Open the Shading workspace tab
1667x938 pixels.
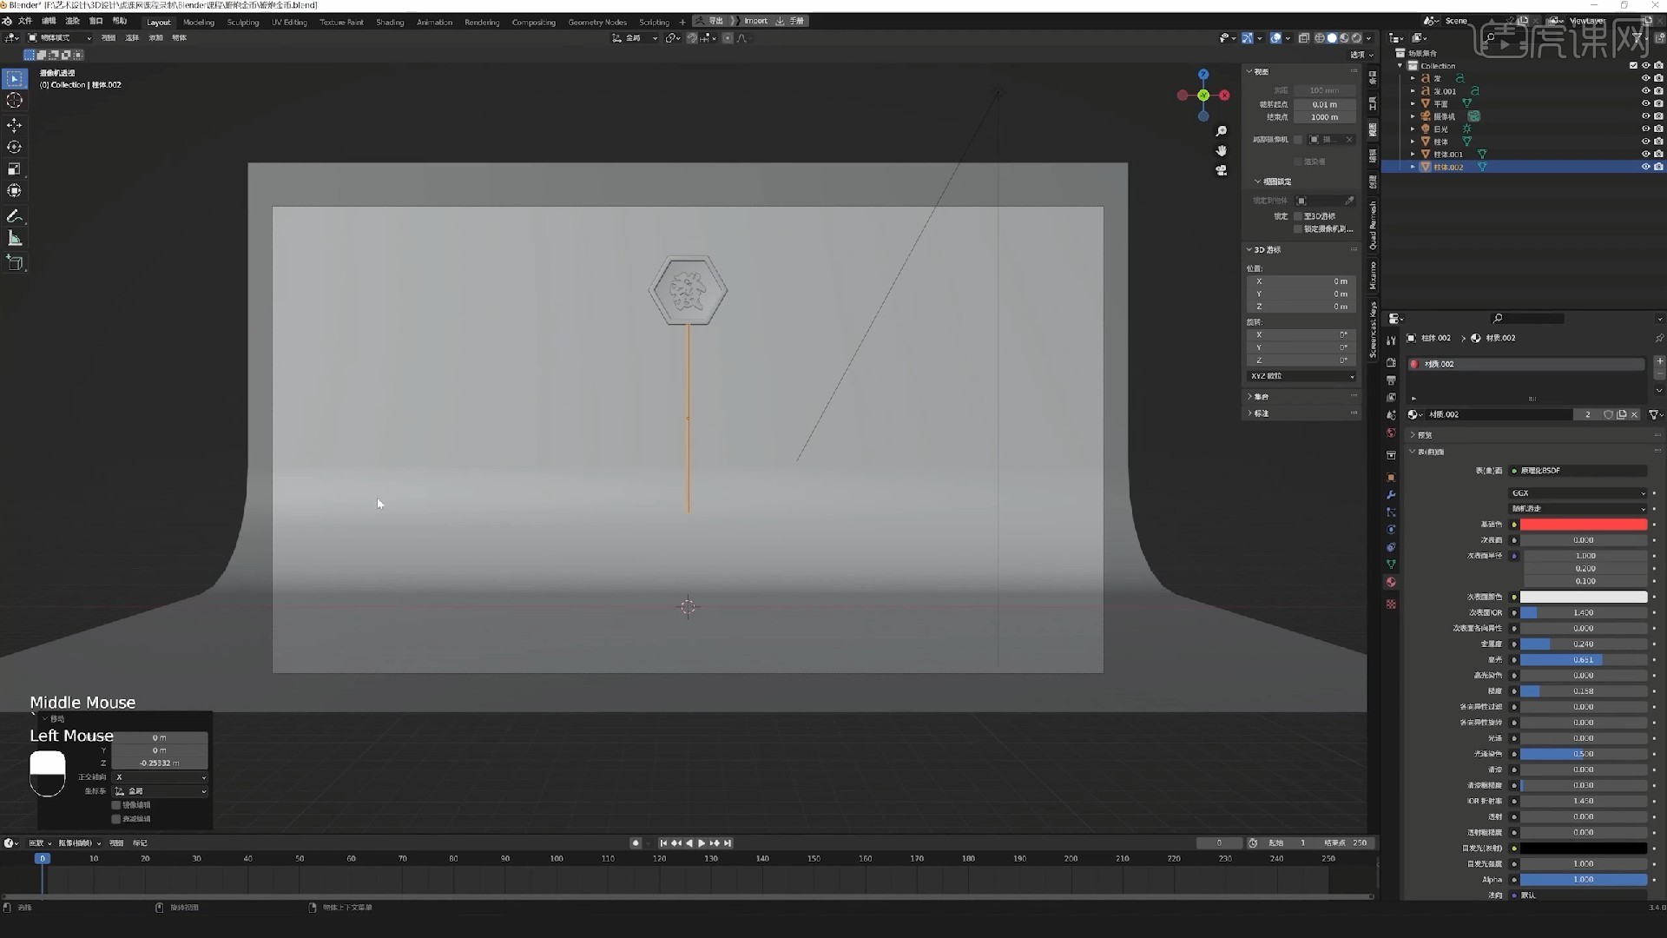point(390,22)
